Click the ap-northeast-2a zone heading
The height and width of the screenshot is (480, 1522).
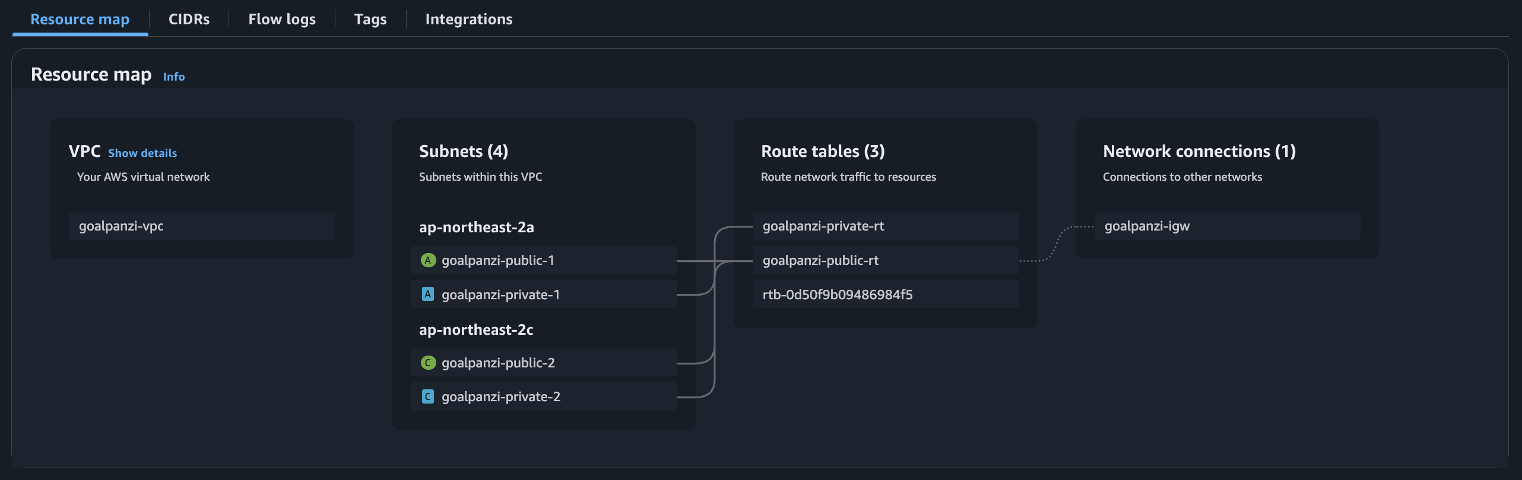point(477,227)
